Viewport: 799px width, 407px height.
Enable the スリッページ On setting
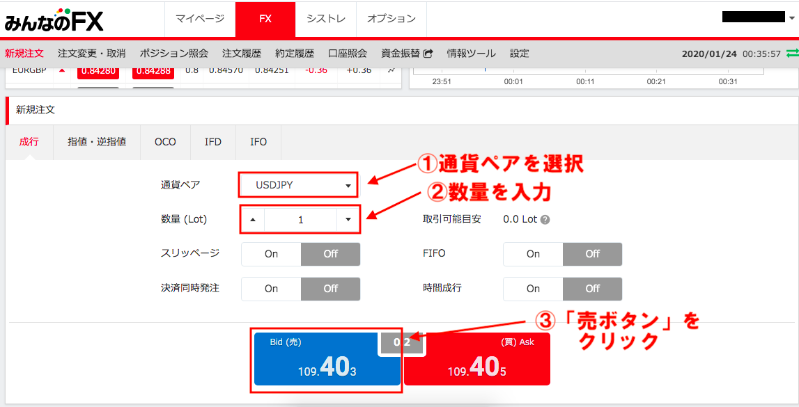coord(270,254)
